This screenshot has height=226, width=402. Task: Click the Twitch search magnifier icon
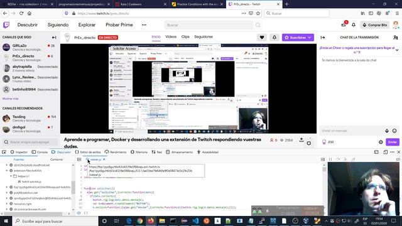(x=258, y=25)
